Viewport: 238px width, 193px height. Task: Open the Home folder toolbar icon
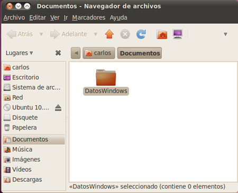coord(162,34)
